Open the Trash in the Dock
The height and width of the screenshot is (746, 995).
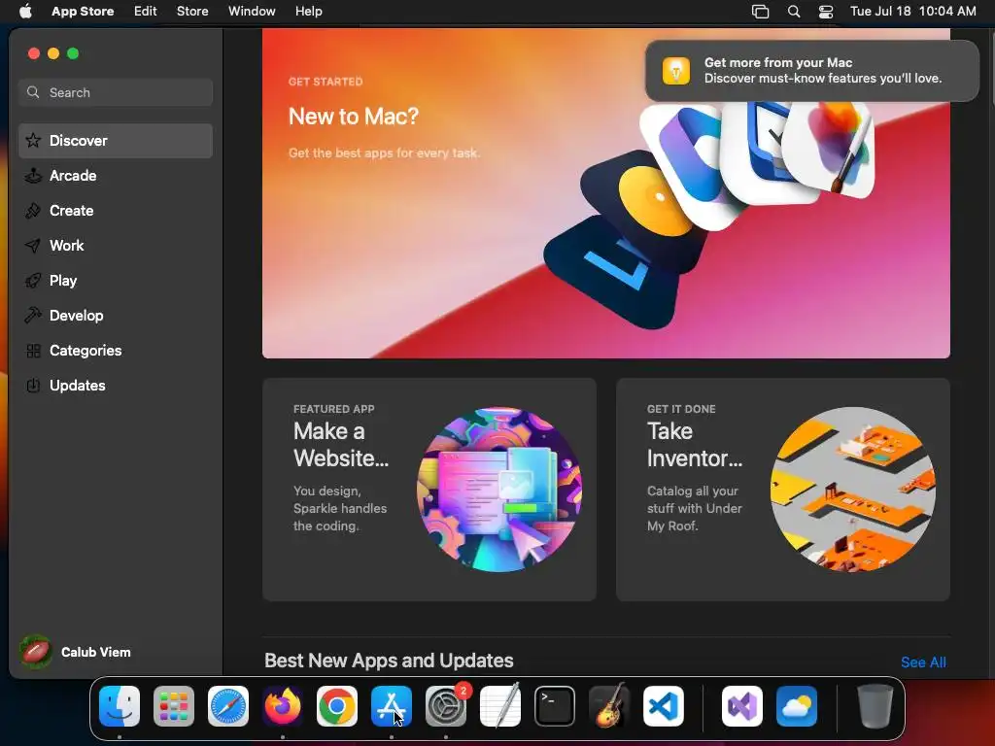coord(875,706)
